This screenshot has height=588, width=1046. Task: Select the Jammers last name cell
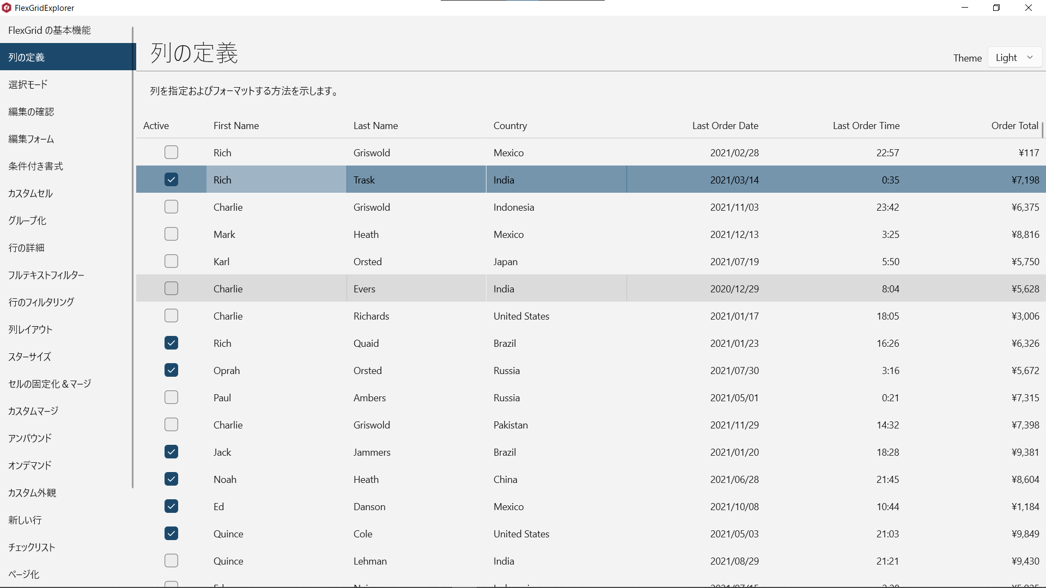(416, 452)
